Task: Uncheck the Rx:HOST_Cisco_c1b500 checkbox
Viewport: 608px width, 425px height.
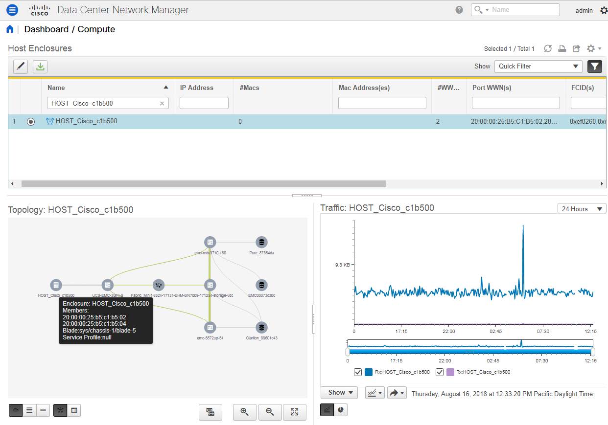Action: pyautogui.click(x=358, y=372)
